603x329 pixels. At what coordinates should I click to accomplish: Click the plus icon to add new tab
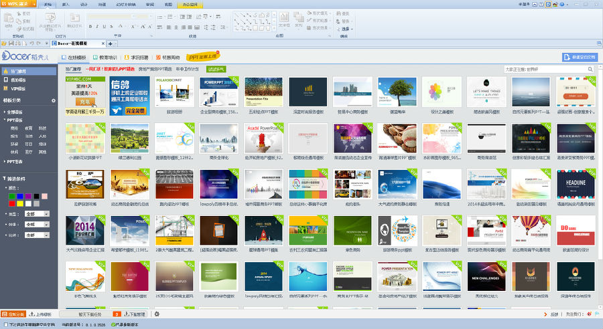coord(111,43)
